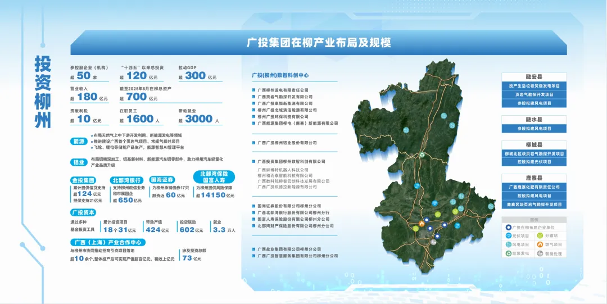This screenshot has width=607, height=304.
Task: Click the 餐厨处理 gray legend icon
Action: tap(539, 254)
